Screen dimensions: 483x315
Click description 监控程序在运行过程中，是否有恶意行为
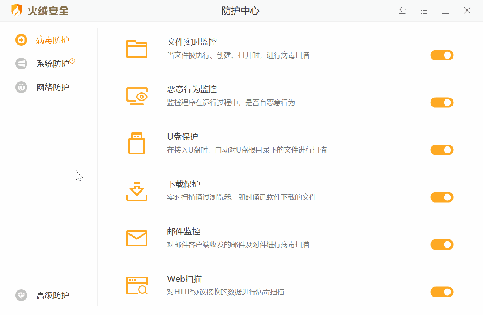click(231, 102)
